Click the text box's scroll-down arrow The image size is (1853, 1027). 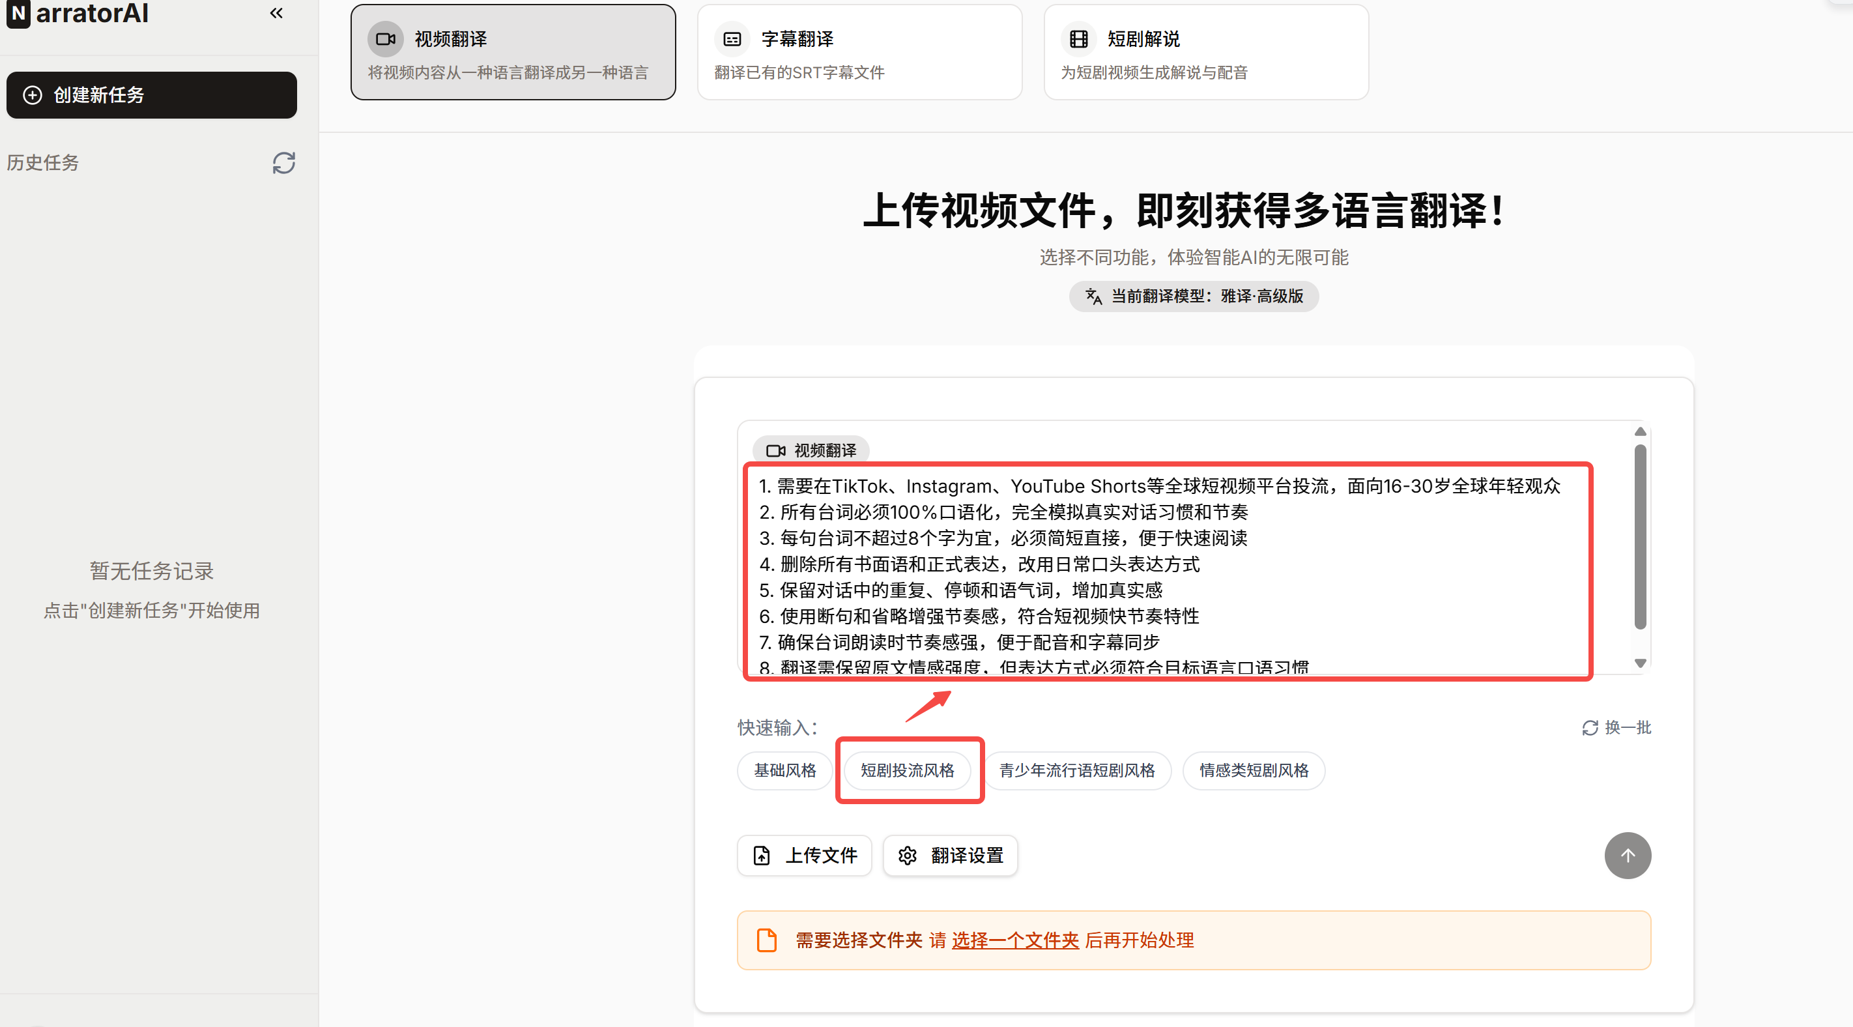[x=1640, y=663]
